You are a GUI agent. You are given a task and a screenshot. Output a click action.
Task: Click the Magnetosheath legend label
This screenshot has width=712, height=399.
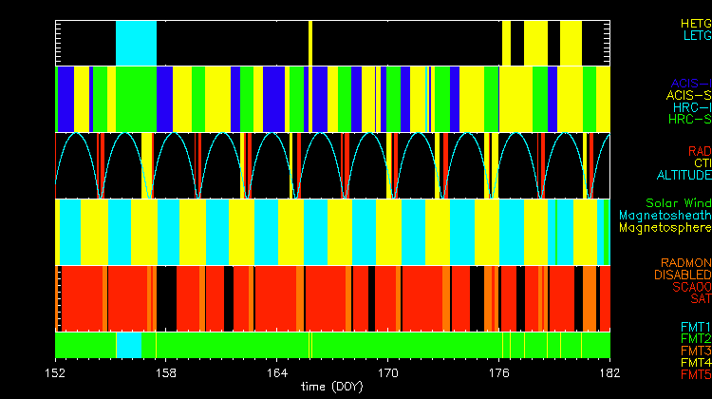click(665, 216)
